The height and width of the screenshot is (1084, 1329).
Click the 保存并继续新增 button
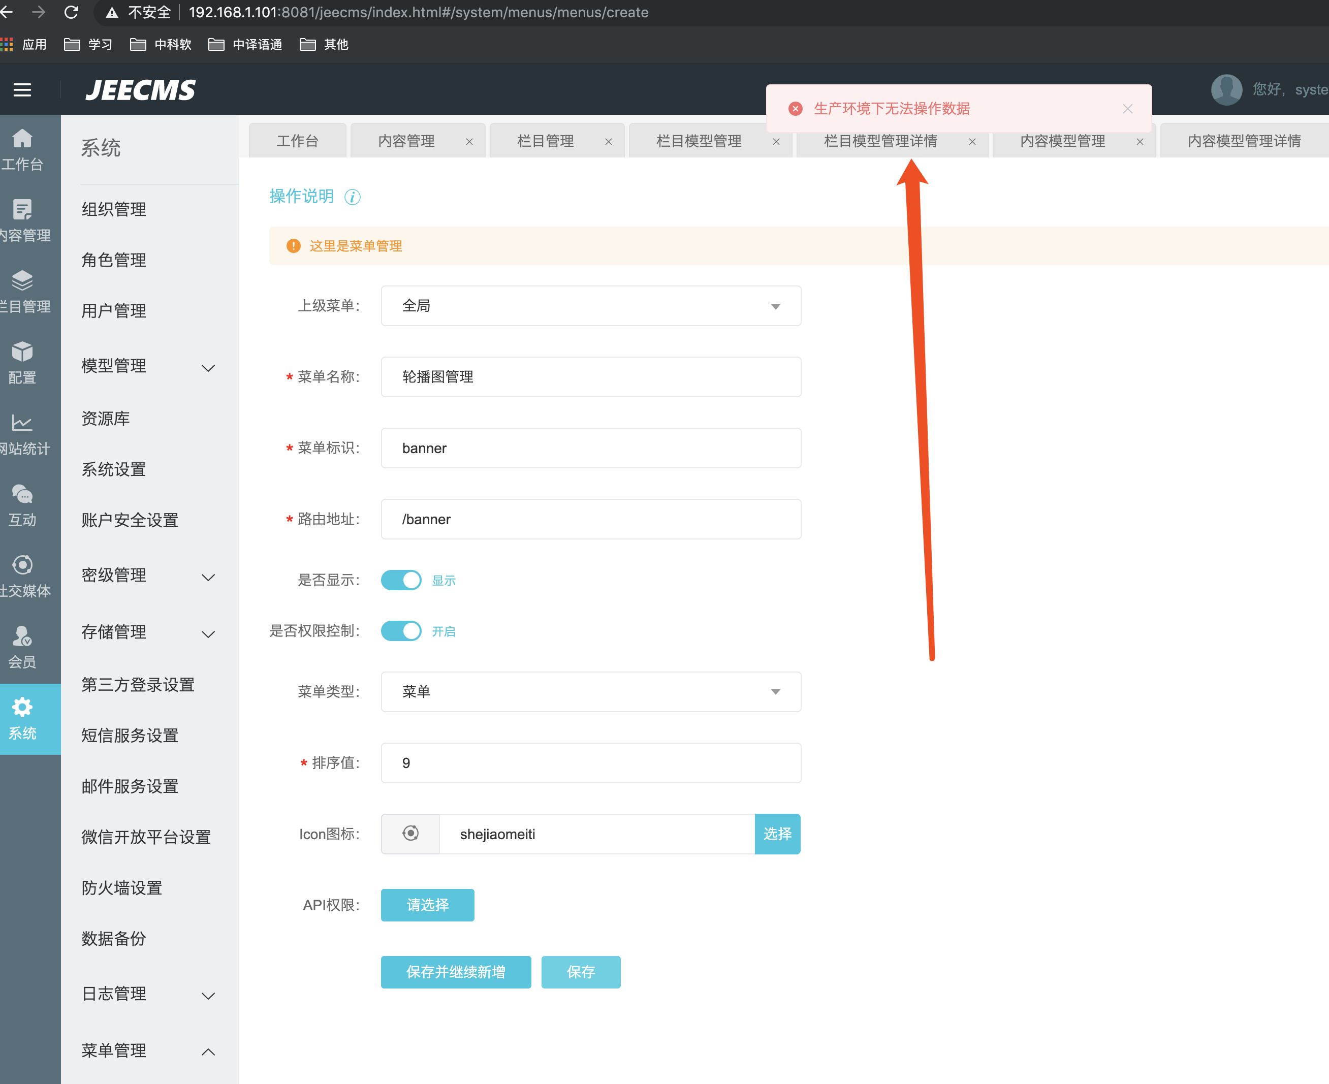pos(455,972)
